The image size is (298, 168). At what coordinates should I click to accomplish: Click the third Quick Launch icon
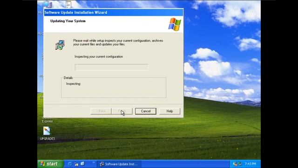pyautogui.click(x=82, y=164)
